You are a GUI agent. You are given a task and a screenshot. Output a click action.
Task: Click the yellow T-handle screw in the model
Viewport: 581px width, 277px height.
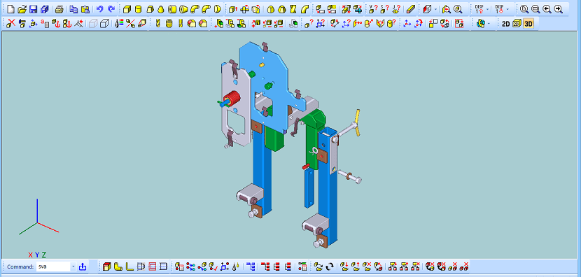(357, 123)
